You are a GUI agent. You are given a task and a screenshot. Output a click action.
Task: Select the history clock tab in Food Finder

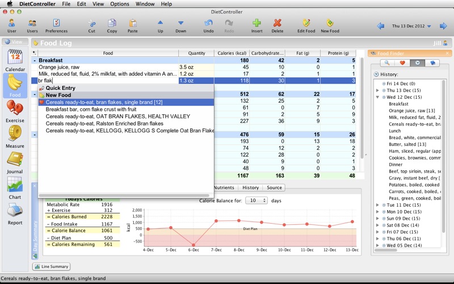(x=418, y=63)
